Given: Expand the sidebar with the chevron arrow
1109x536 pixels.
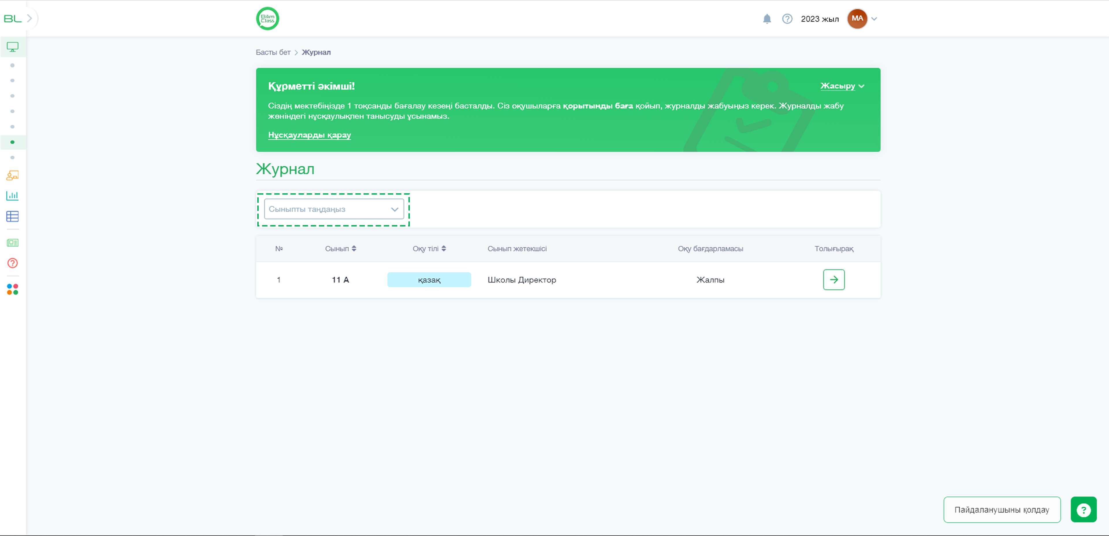Looking at the screenshot, I should 29,18.
